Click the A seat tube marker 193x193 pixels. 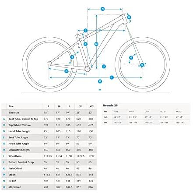(x=85, y=44)
